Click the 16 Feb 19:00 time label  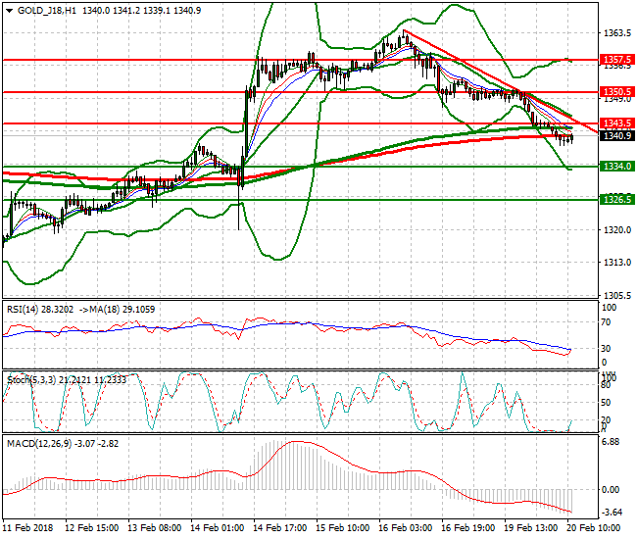(x=467, y=528)
